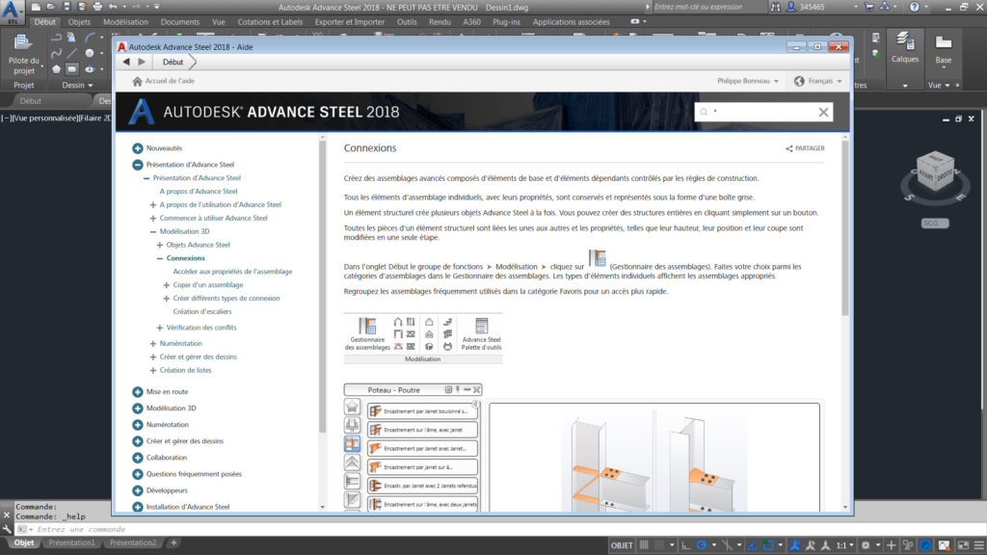Expand Vérification des conflits node
The height and width of the screenshot is (555, 987).
pos(160,328)
